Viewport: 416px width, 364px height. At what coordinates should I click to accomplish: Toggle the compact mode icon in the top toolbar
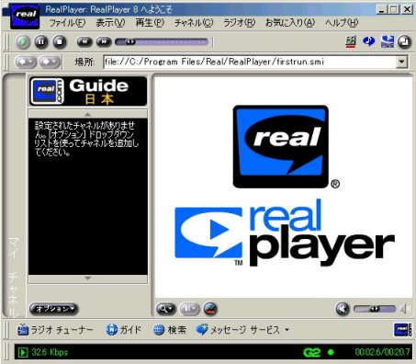[x=404, y=42]
